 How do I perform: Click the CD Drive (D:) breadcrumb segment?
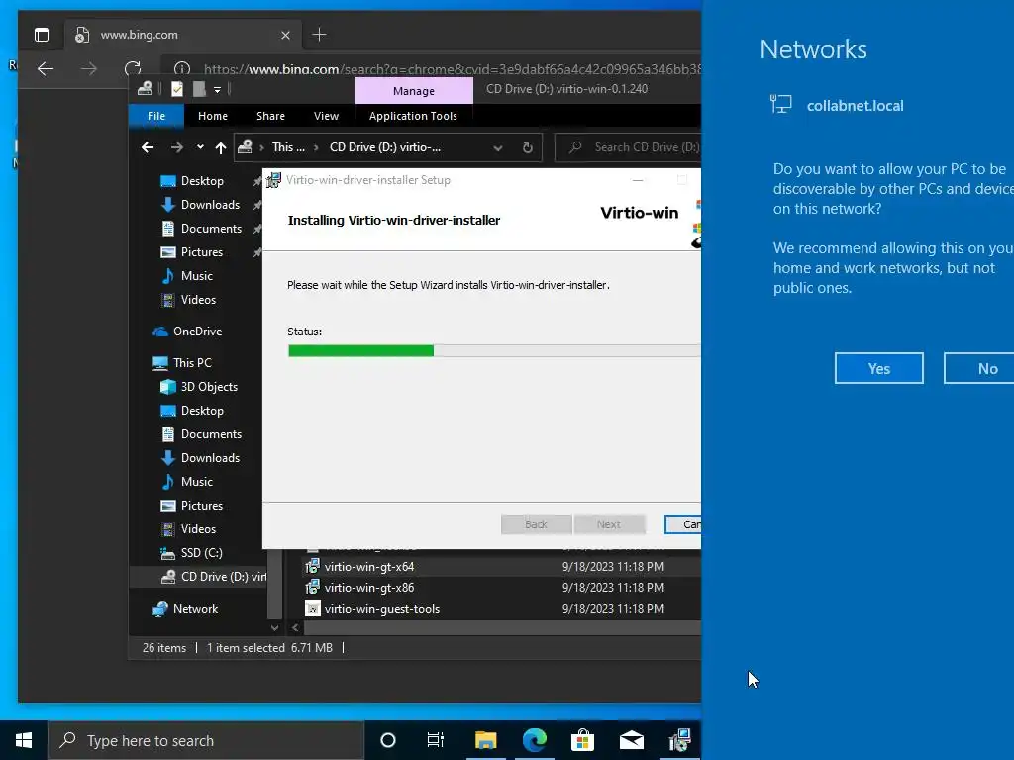[385, 147]
